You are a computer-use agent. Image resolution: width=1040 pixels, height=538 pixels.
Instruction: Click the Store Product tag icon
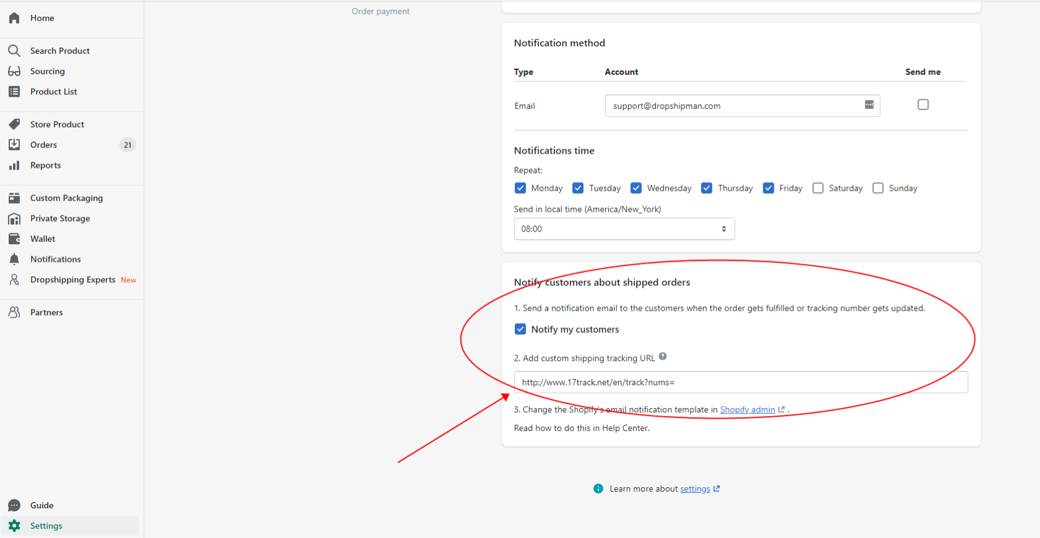tap(14, 124)
